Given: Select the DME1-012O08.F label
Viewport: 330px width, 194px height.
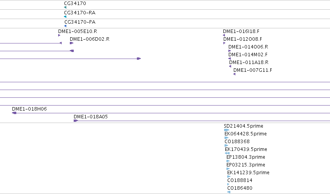Looking at the screenshot, I should coord(243,39).
